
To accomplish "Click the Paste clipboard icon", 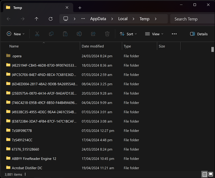I will coord(65,34).
